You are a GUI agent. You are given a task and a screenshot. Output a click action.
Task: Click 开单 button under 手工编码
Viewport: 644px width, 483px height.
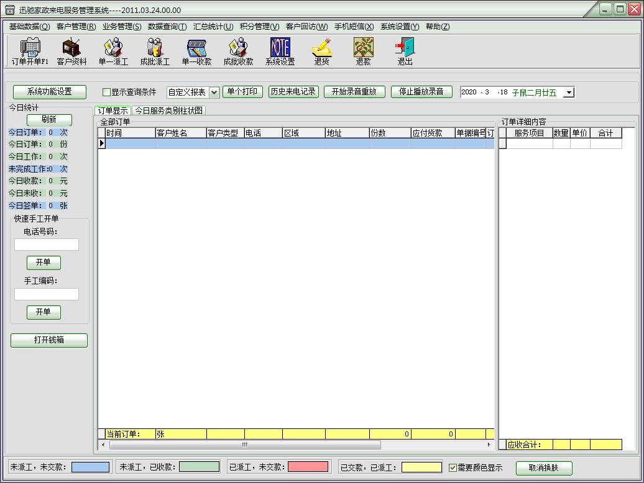tap(44, 312)
